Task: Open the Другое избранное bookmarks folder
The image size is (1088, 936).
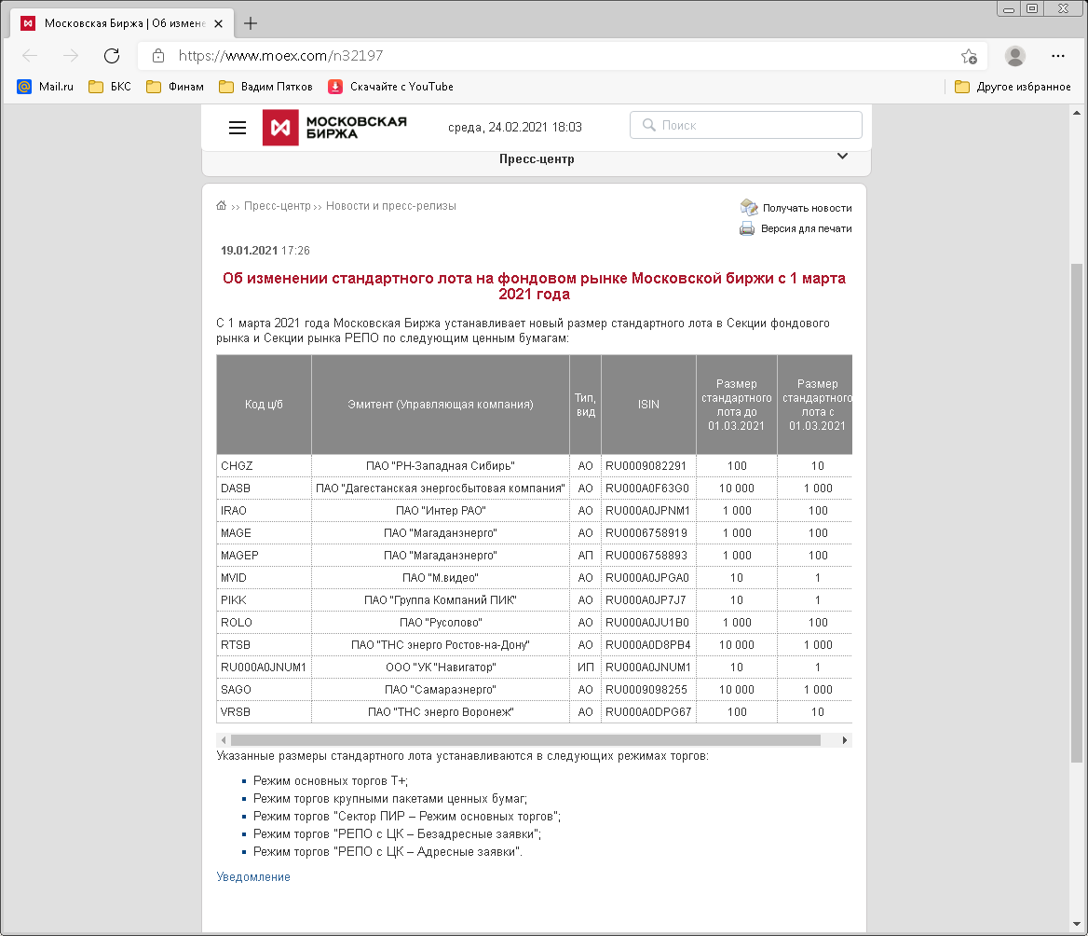Action: (1013, 87)
